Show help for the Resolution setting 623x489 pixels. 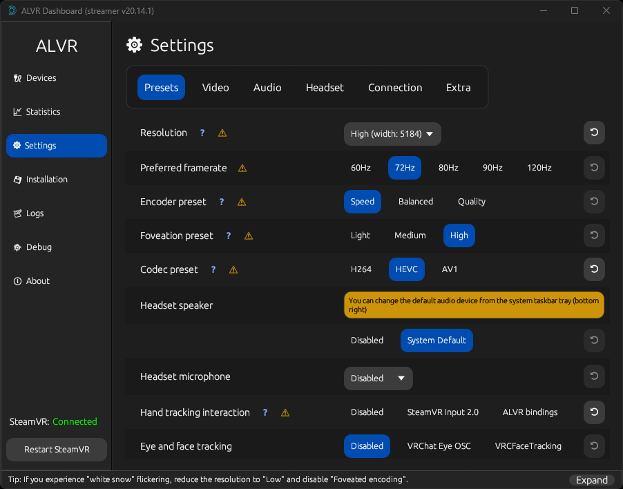[x=202, y=133]
